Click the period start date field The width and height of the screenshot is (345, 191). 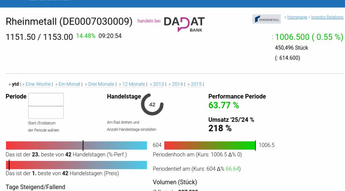[x=46, y=100]
